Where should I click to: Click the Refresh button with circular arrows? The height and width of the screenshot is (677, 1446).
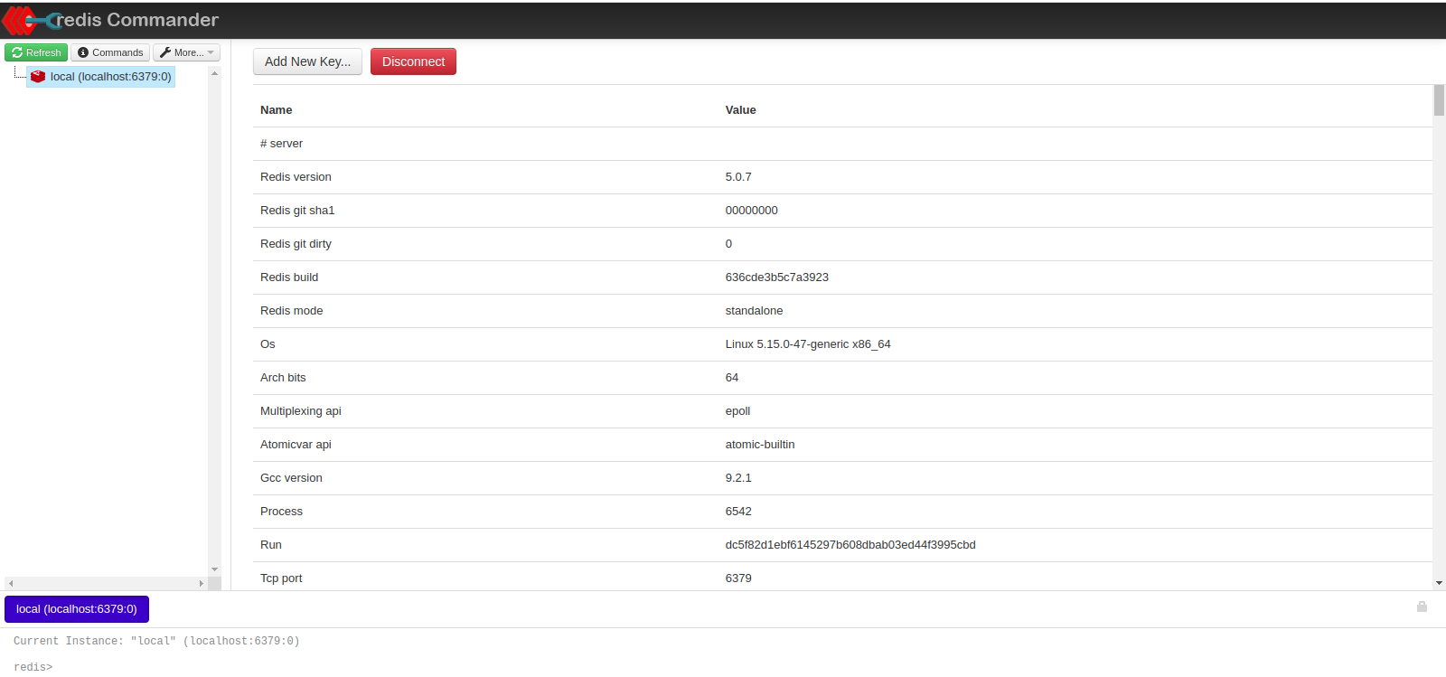pyautogui.click(x=36, y=52)
